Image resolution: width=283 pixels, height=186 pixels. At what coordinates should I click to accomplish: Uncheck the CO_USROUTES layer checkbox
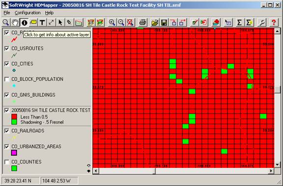point(7,49)
